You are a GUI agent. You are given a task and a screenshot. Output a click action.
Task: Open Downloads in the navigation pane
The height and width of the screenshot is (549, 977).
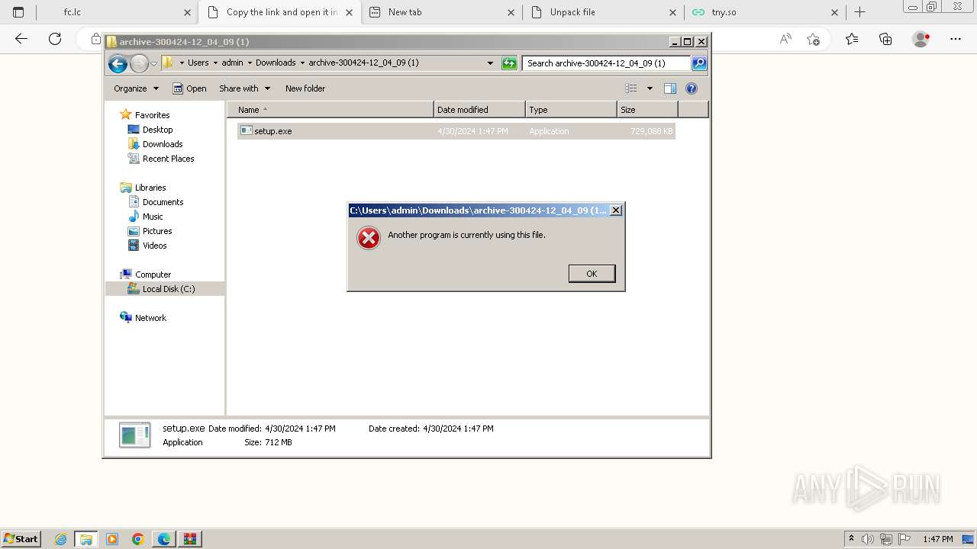[x=162, y=144]
